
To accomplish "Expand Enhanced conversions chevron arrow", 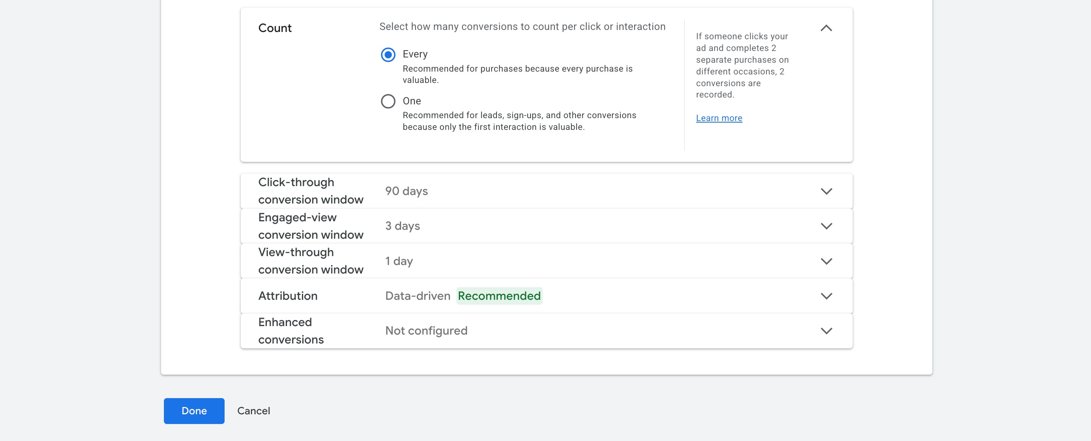I will [x=826, y=331].
